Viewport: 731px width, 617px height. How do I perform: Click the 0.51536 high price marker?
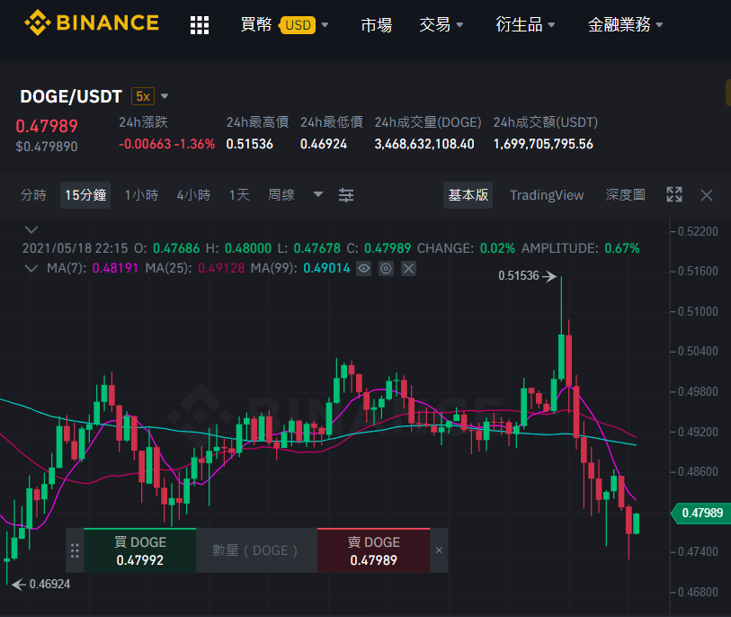pyautogui.click(x=527, y=275)
